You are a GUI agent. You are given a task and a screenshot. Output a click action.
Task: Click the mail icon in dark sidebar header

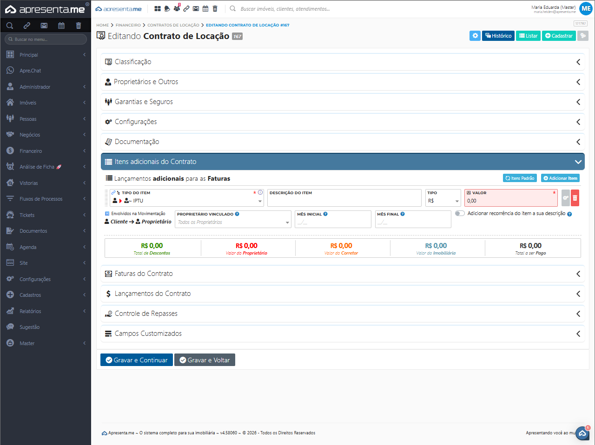[x=44, y=26]
